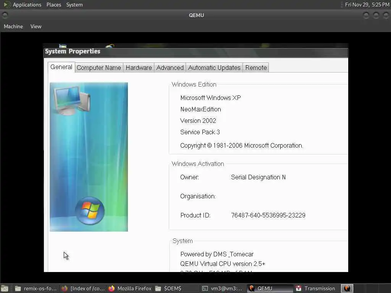Click the owner name 'Serial Designation N'
This screenshot has width=391, height=293.
pos(258,177)
